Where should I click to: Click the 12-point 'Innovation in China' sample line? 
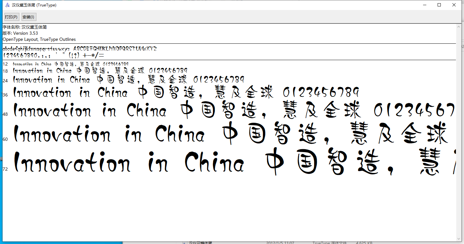pyautogui.click(x=71, y=64)
